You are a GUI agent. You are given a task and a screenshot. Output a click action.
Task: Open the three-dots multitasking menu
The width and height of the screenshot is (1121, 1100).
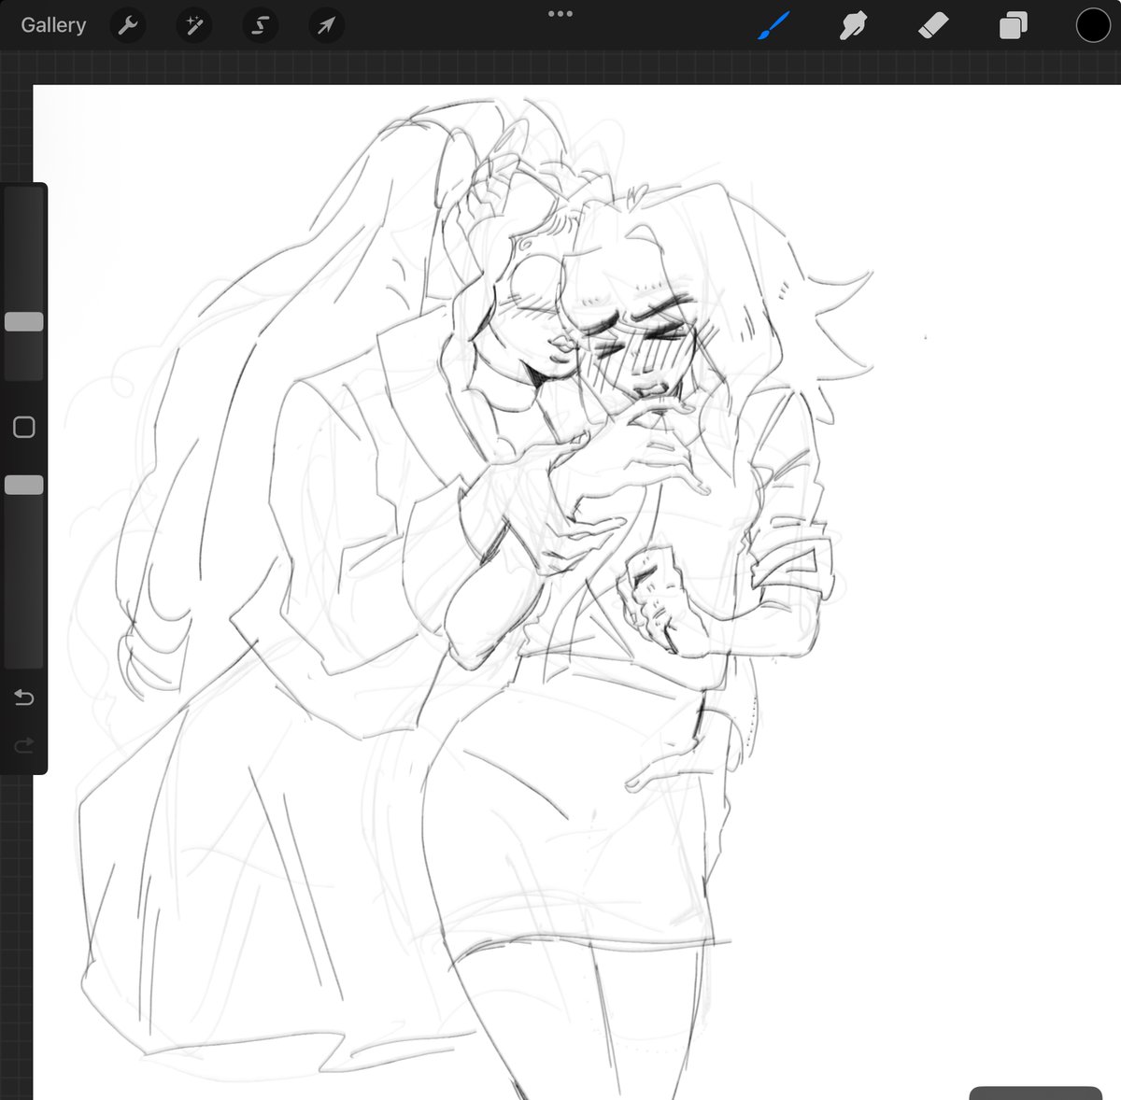point(560,14)
